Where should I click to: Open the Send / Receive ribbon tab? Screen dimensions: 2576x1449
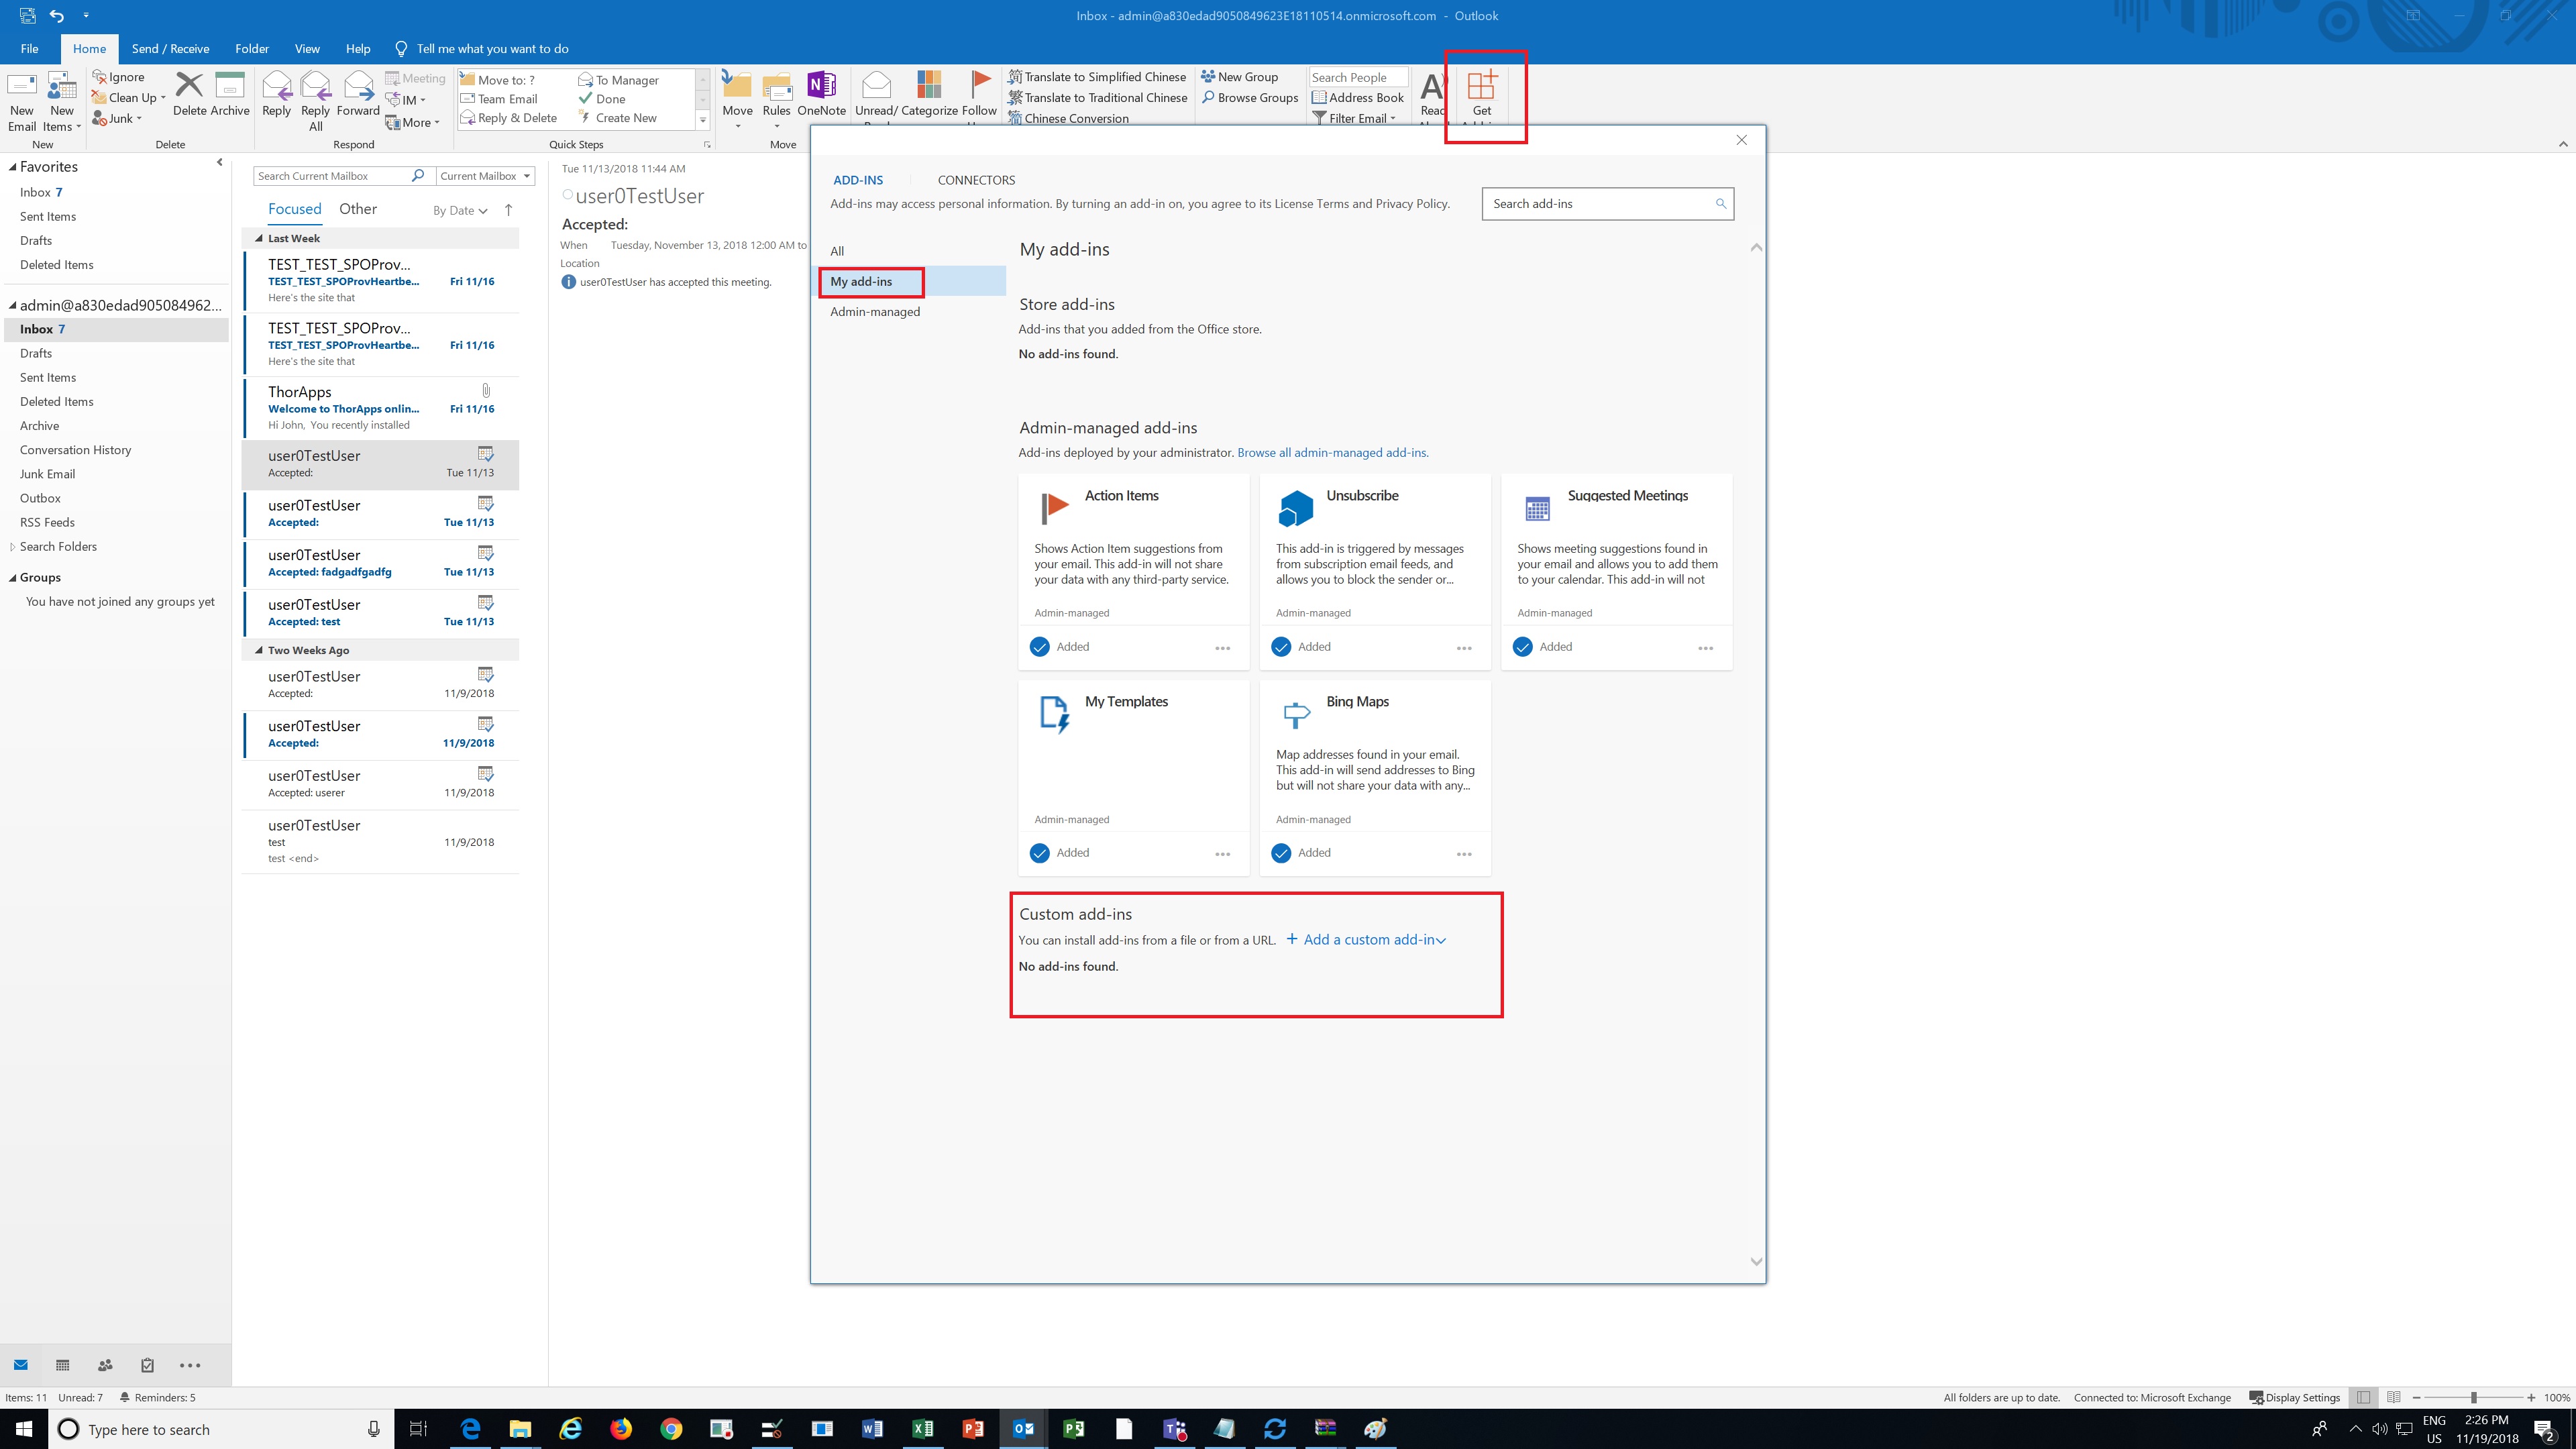click(170, 48)
